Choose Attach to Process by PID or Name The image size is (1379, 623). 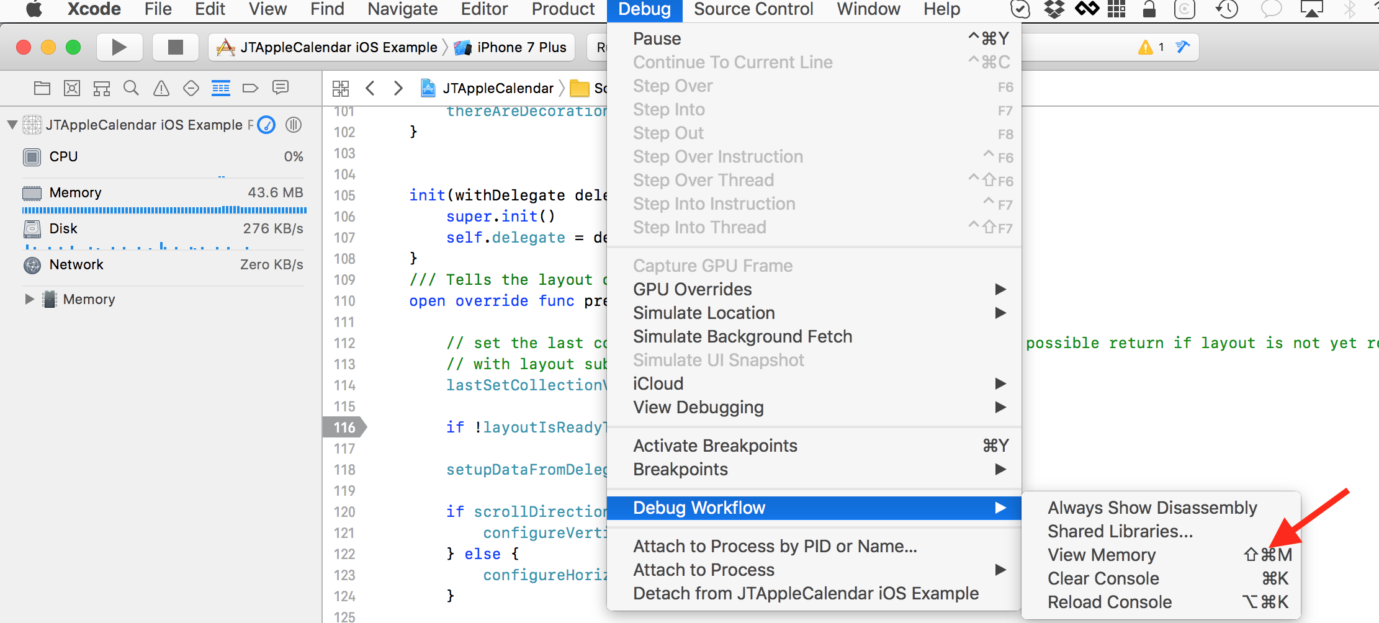[814, 546]
